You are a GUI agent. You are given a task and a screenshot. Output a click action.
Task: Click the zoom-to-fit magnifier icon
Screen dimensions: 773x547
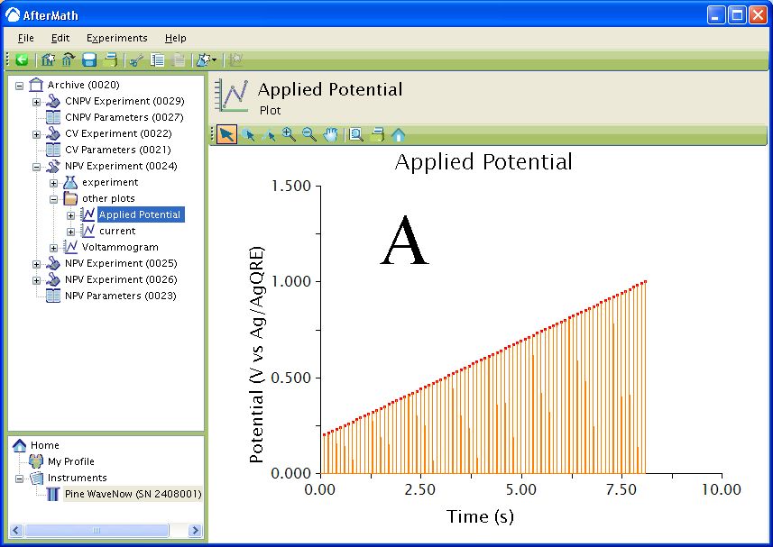tap(356, 134)
